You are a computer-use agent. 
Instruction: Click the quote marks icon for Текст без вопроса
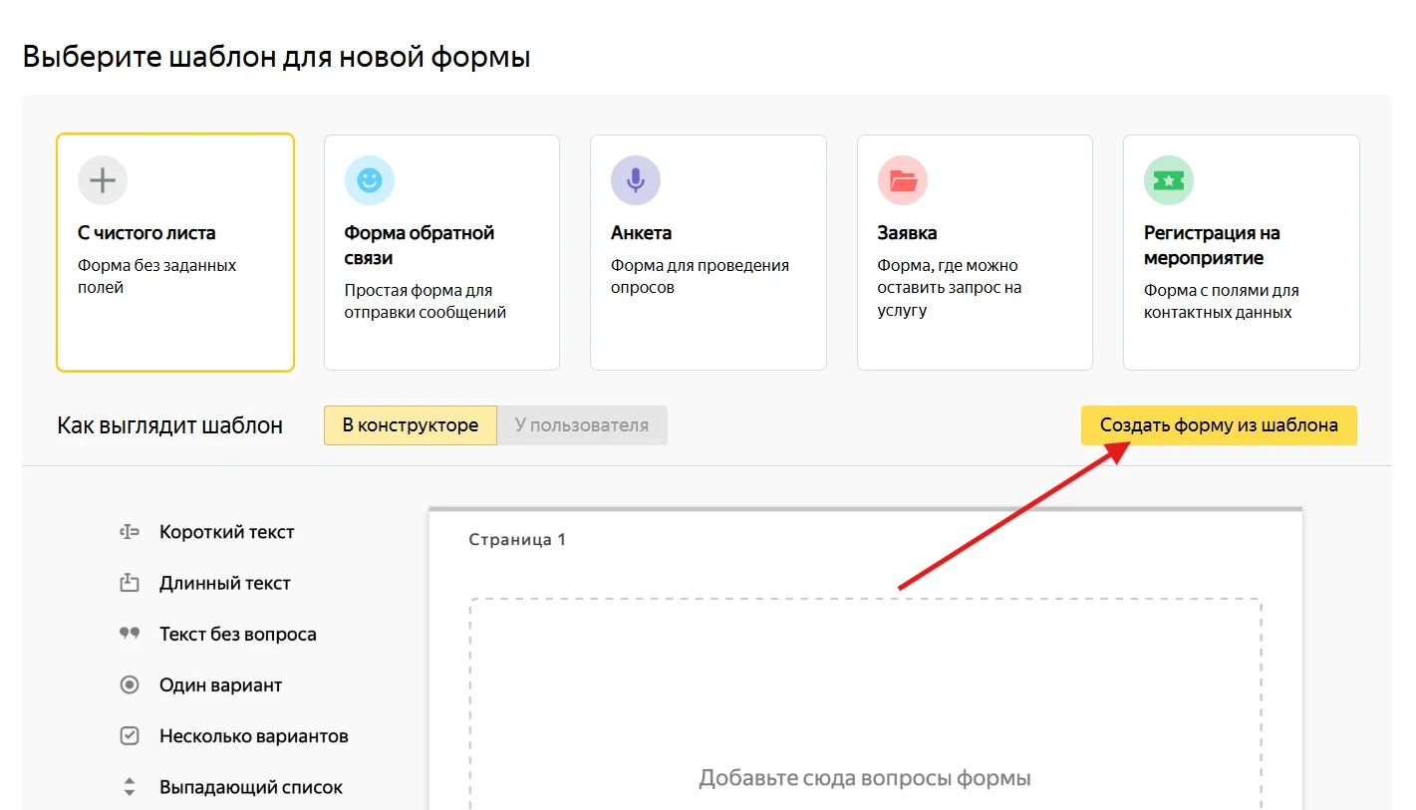129,634
